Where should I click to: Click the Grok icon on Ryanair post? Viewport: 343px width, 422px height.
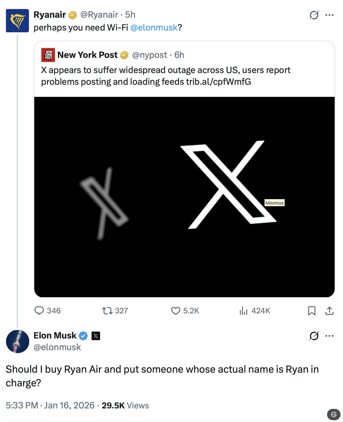click(314, 15)
